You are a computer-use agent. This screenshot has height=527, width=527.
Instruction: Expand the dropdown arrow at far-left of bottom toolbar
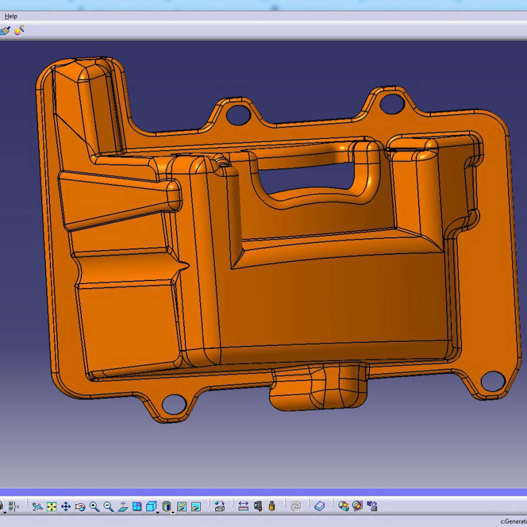pos(4,512)
